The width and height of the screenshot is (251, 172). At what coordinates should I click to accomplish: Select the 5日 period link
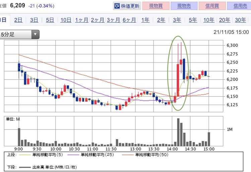coord(50,20)
